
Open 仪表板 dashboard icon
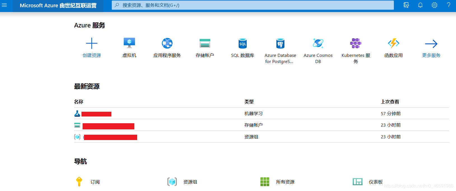357,182
